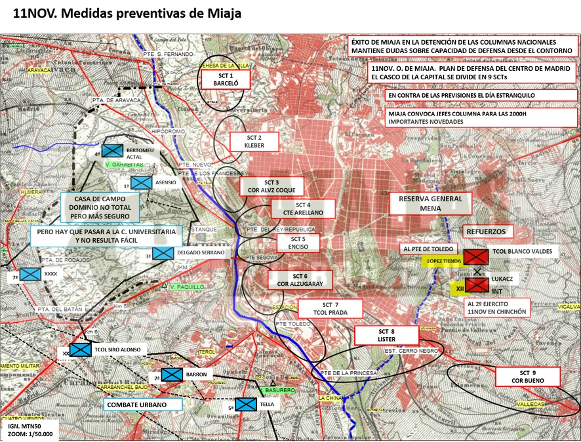The image size is (581, 442).
Task: Click the blue Bertomeu unit symbol
Action: click(x=112, y=151)
